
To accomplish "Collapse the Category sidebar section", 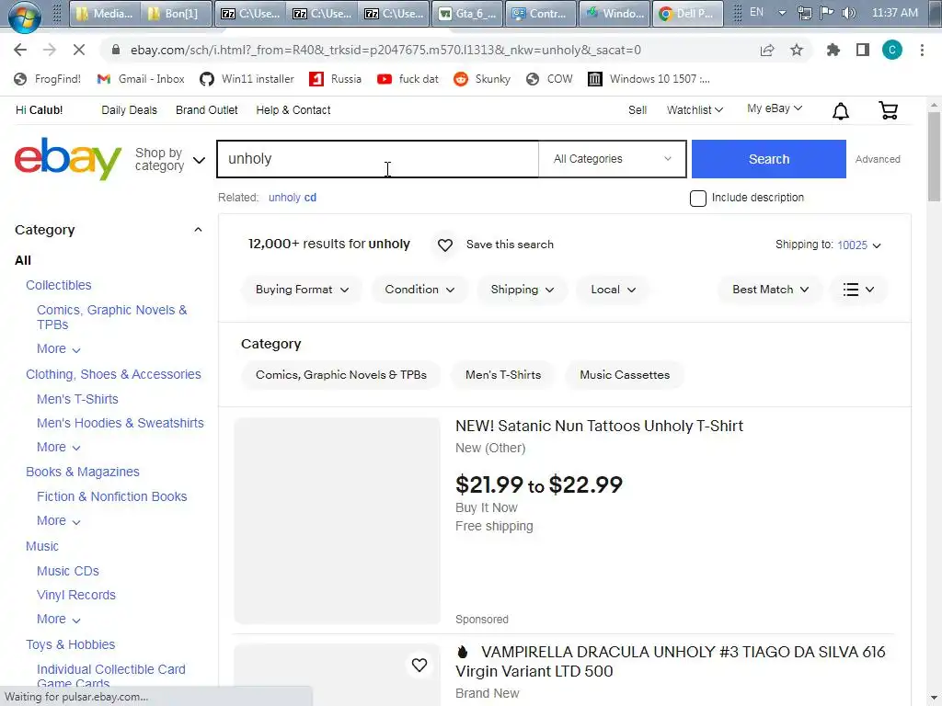I will click(x=198, y=230).
